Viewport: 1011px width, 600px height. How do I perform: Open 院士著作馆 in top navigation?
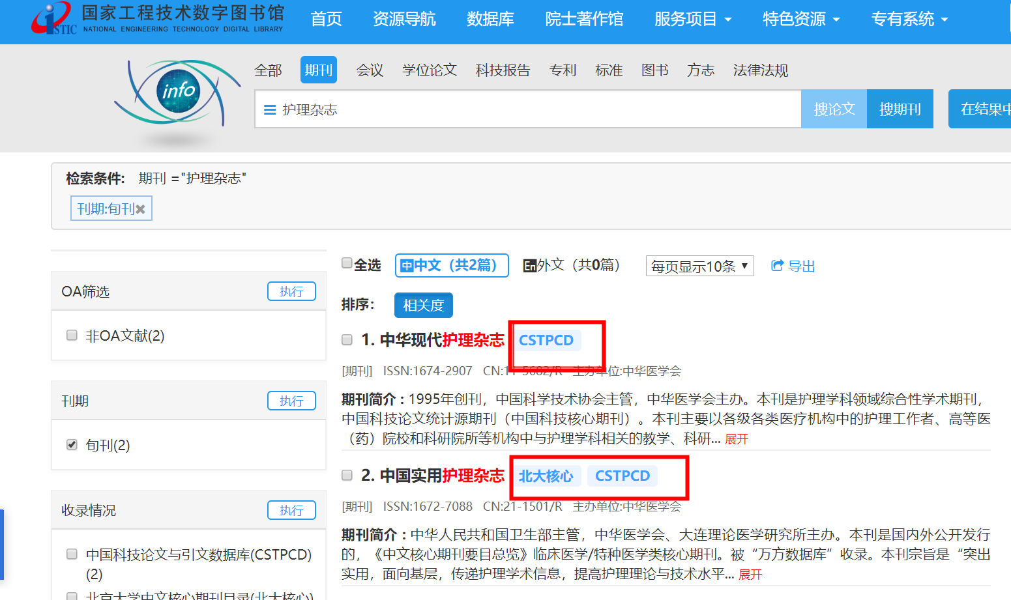tap(584, 19)
